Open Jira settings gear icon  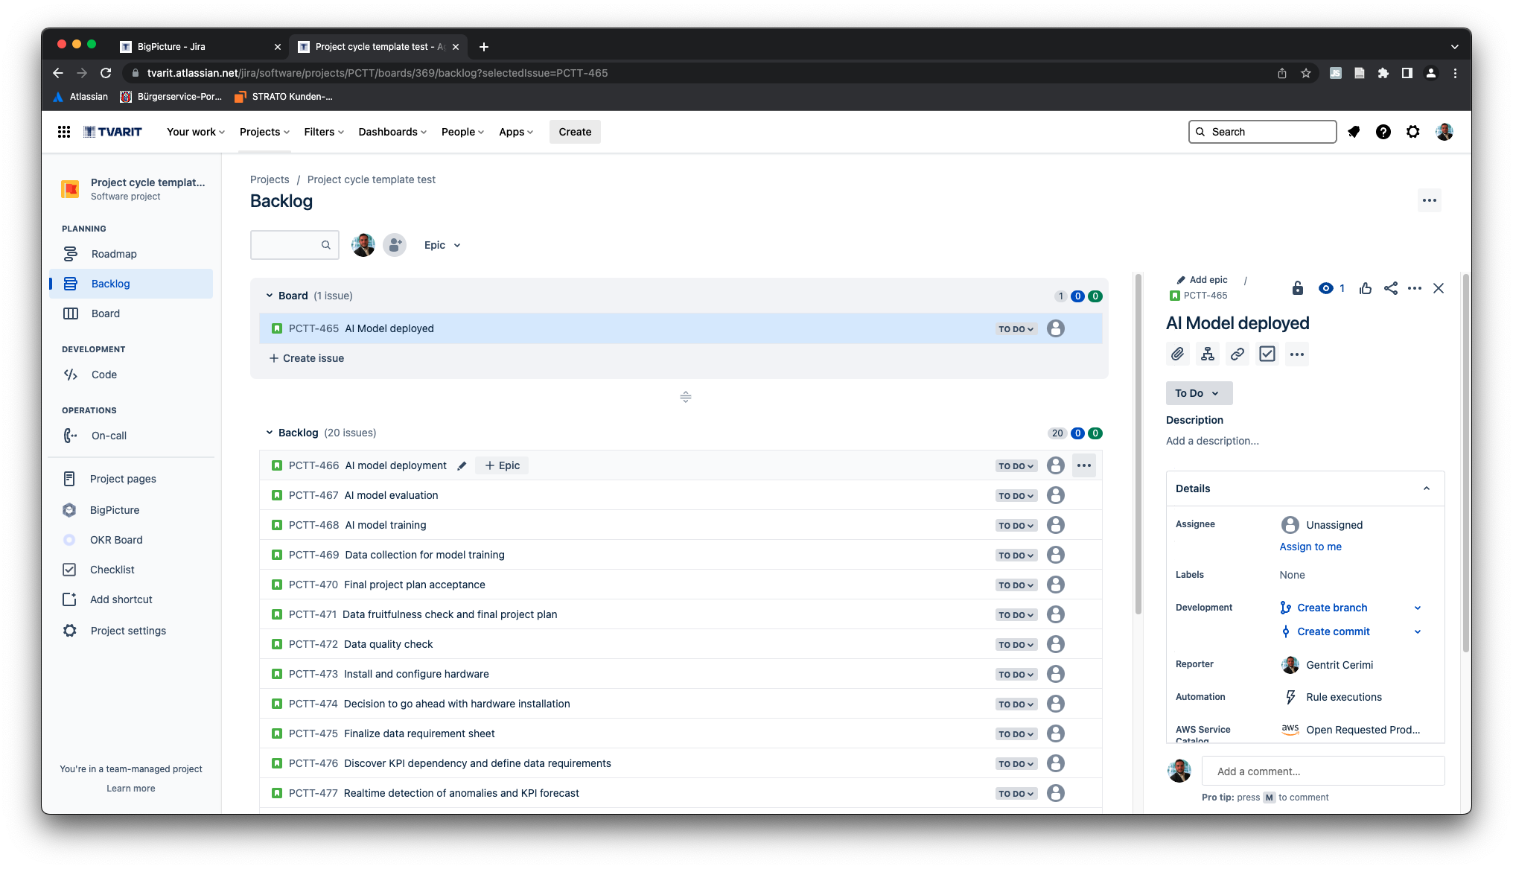pos(1413,132)
